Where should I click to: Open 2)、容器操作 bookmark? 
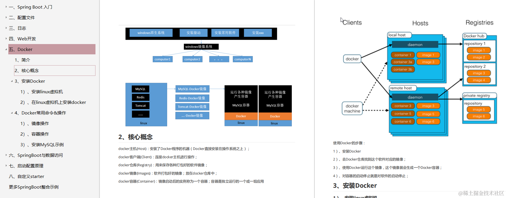click(34, 134)
